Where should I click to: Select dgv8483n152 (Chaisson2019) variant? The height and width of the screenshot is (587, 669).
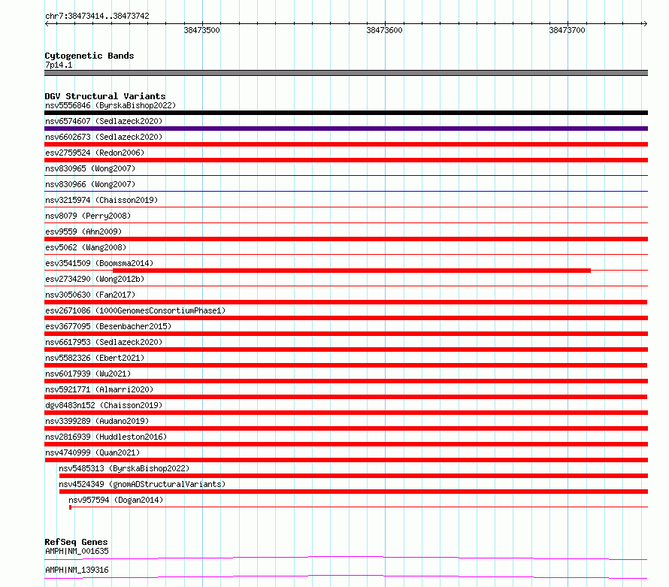click(104, 405)
